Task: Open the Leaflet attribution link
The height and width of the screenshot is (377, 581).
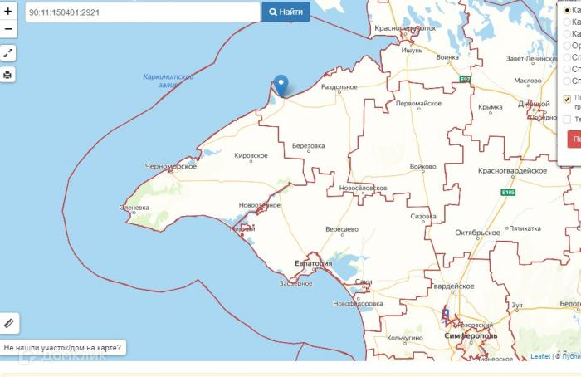Action: coord(540,356)
